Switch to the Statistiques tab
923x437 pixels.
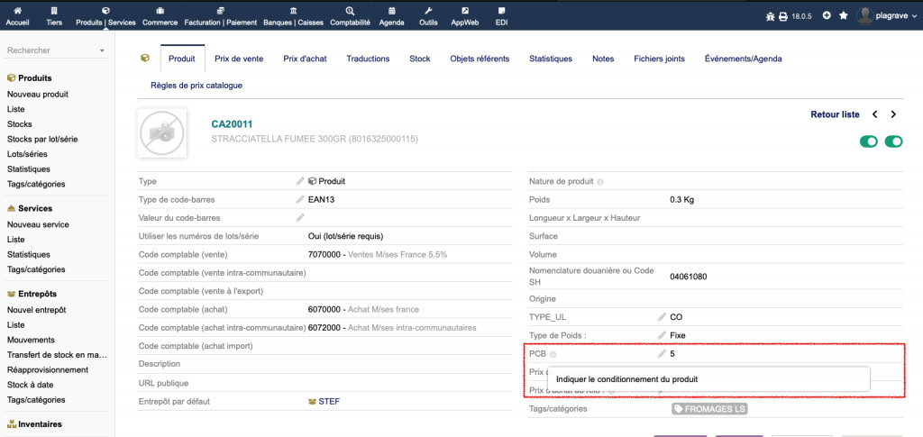[551, 59]
